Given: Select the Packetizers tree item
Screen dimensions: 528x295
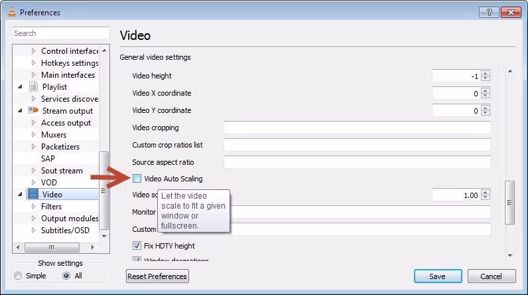Looking at the screenshot, I should [x=60, y=147].
